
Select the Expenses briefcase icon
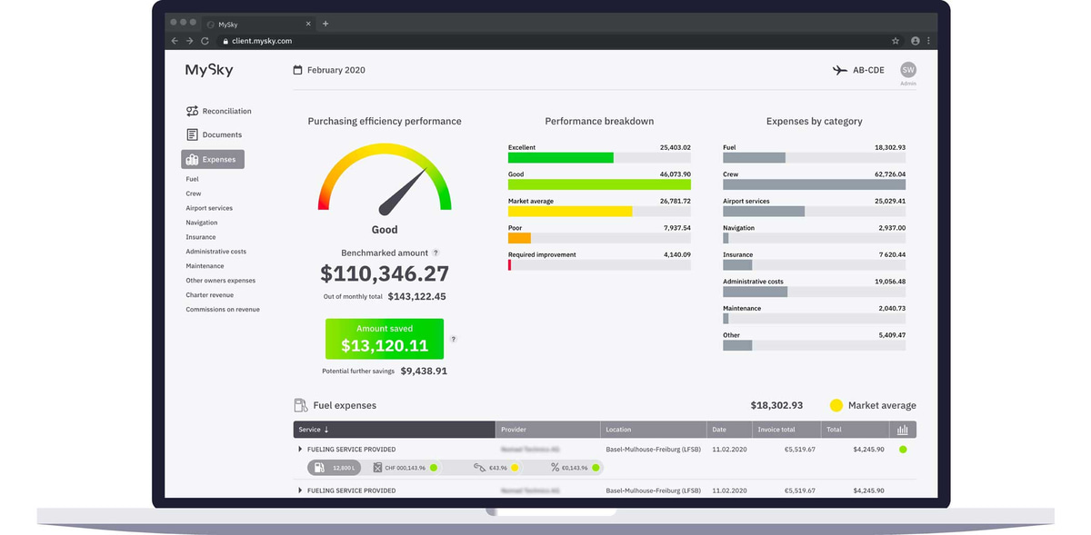pyautogui.click(x=193, y=158)
